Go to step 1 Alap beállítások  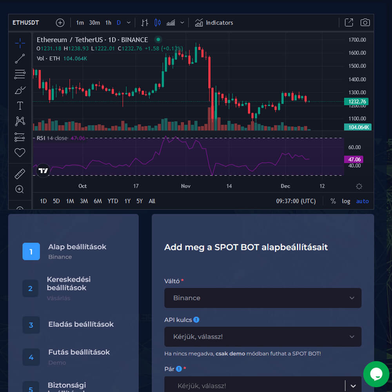[65, 251]
